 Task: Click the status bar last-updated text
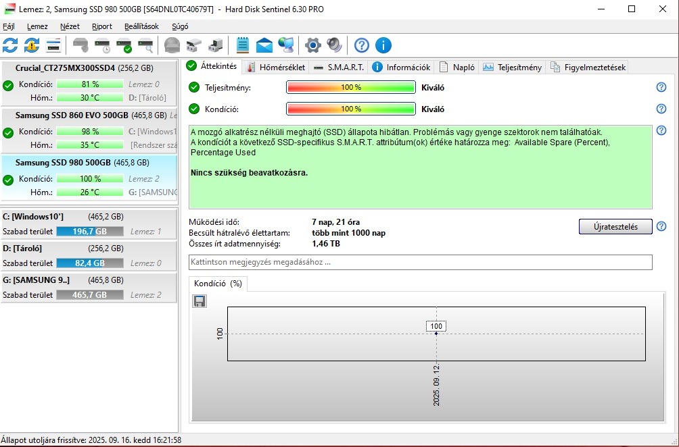[91, 440]
